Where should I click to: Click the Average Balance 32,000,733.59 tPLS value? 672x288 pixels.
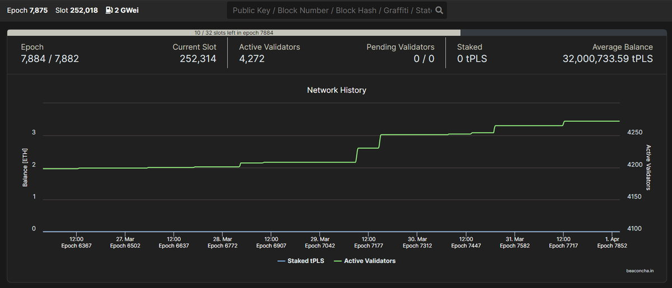(608, 58)
